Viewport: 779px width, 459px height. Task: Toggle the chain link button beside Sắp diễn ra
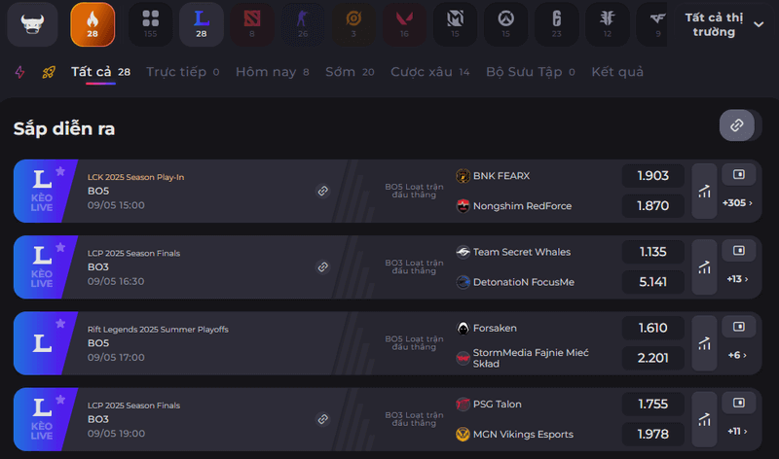click(x=737, y=125)
